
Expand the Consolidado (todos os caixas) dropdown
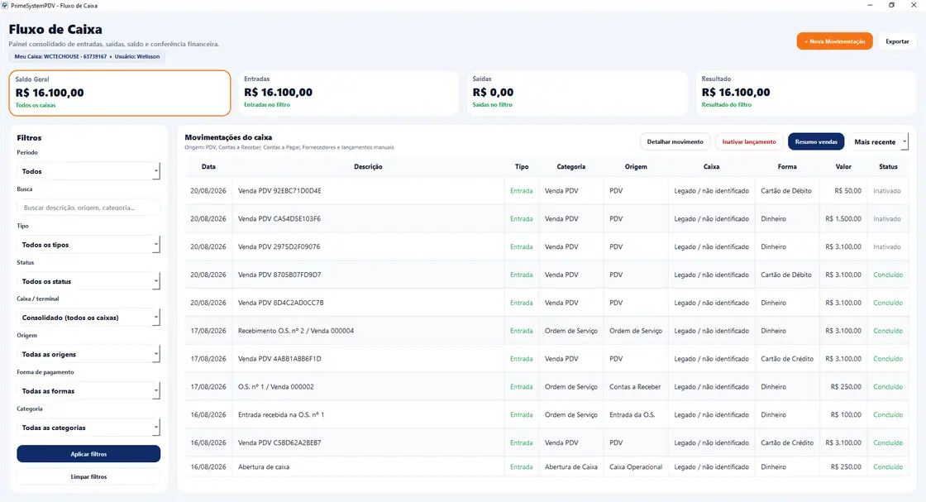pos(88,318)
